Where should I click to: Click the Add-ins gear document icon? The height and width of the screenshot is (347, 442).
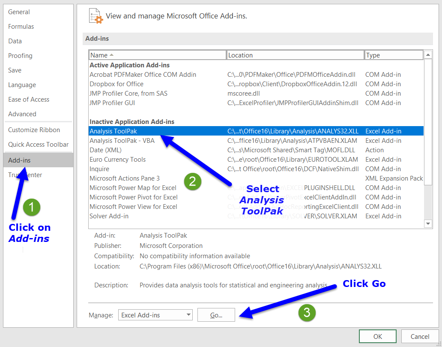point(96,16)
